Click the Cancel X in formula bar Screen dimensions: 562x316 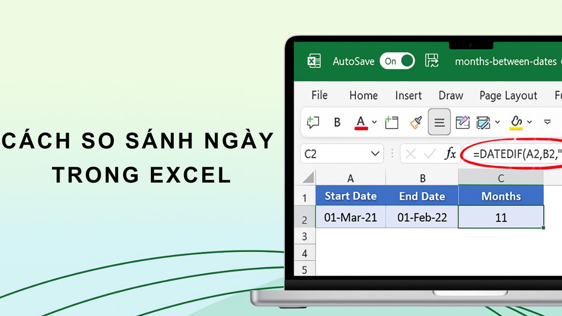(411, 154)
